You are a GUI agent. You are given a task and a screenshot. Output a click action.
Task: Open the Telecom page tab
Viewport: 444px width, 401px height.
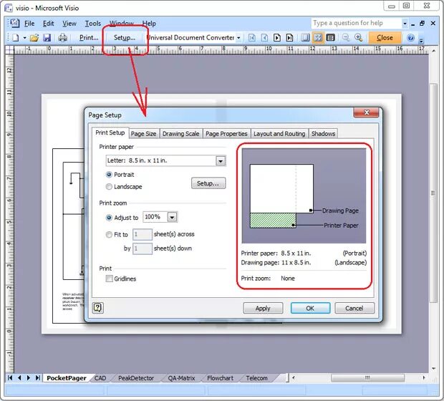point(257,378)
